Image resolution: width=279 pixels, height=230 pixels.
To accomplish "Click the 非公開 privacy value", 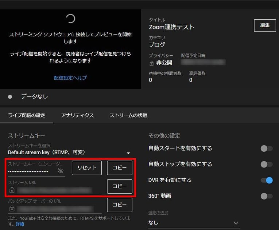I will [x=164, y=63].
